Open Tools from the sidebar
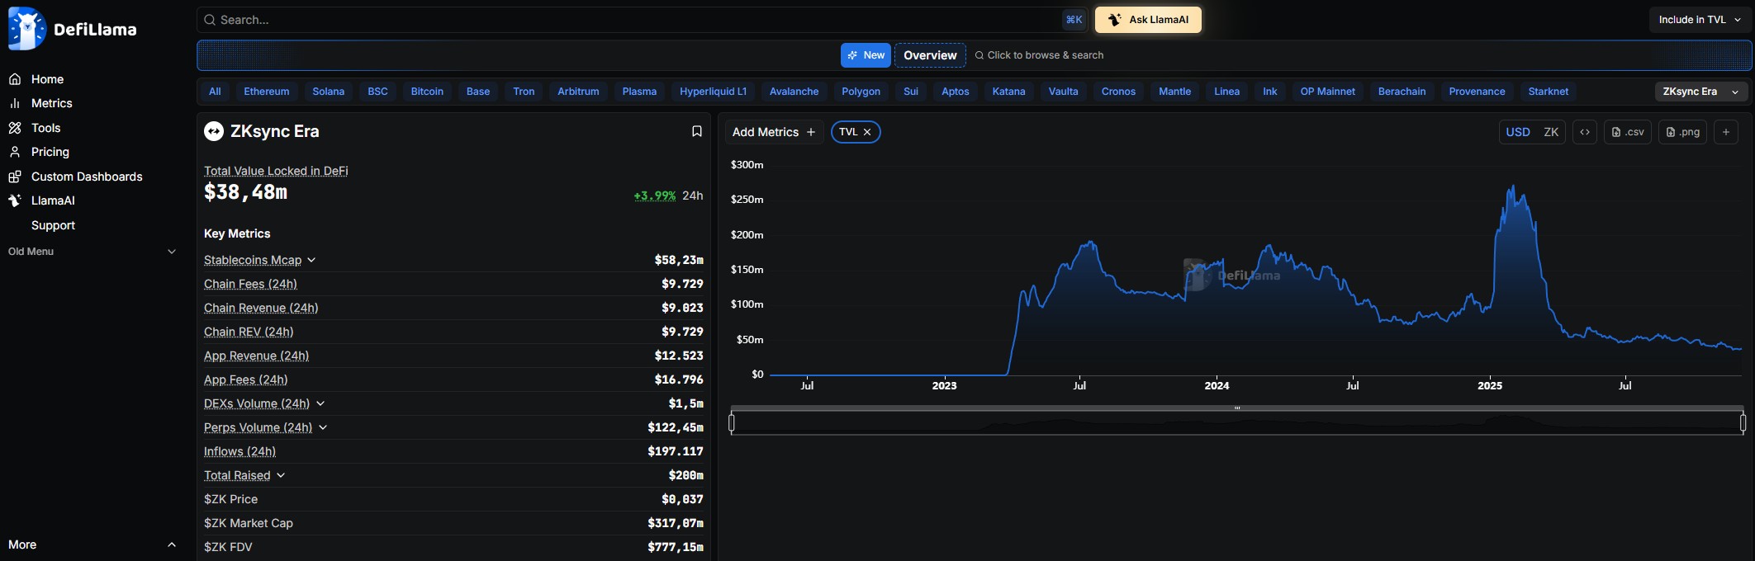The width and height of the screenshot is (1755, 561). tap(45, 128)
